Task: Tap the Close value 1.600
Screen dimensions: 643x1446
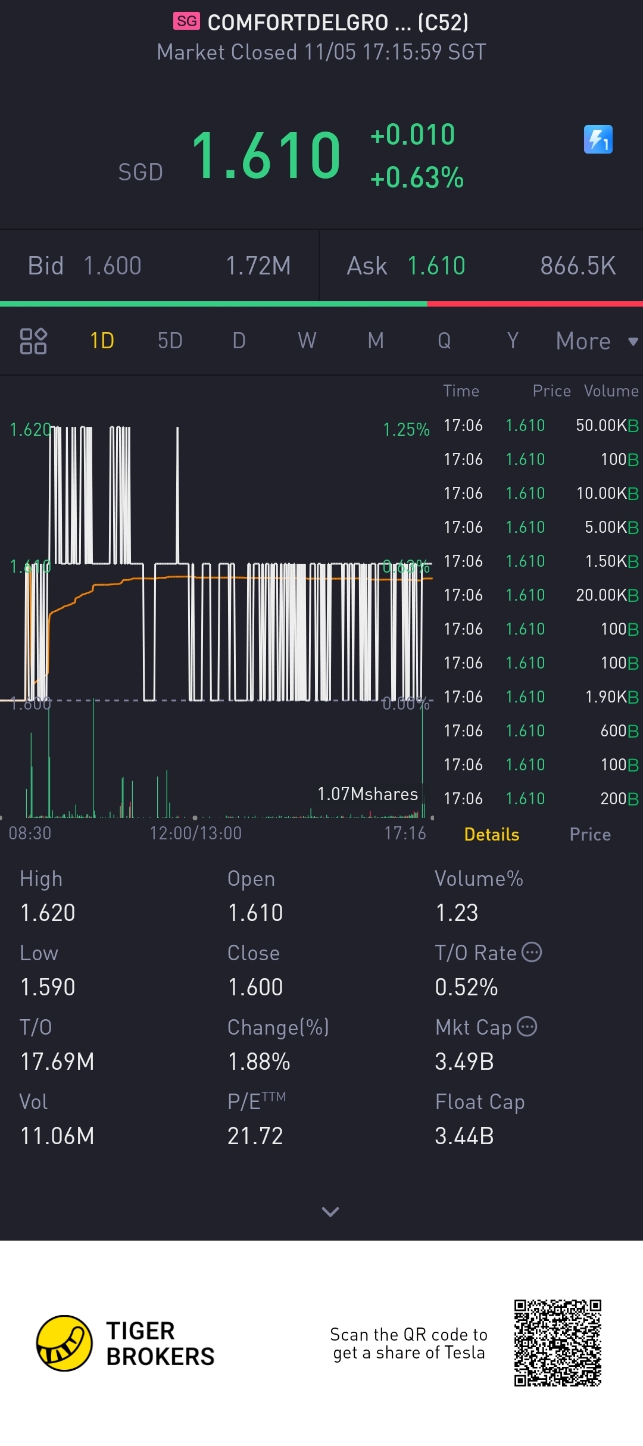Action: [x=255, y=988]
